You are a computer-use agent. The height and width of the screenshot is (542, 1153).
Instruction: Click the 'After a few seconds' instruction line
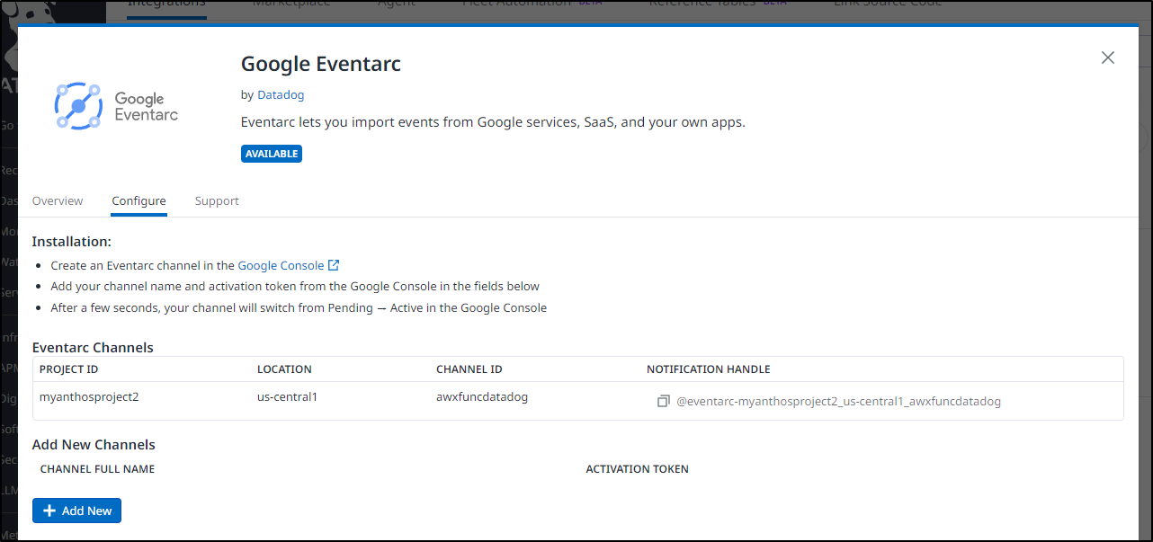(299, 307)
